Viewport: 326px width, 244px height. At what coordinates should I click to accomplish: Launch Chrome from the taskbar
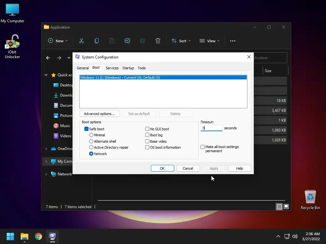(39, 236)
